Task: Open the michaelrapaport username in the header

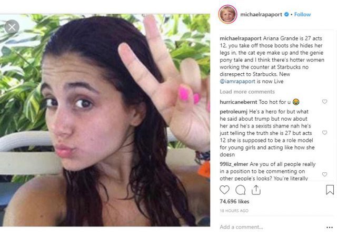Action: (261, 14)
